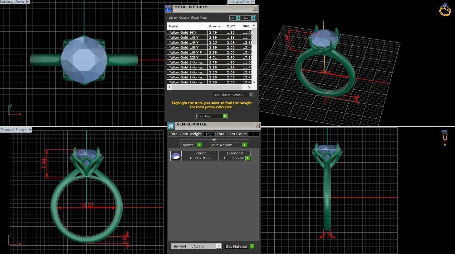Screen dimensions: 455x254
Task: Select the blue gemstone in Looking Down view
Action: 84,59
